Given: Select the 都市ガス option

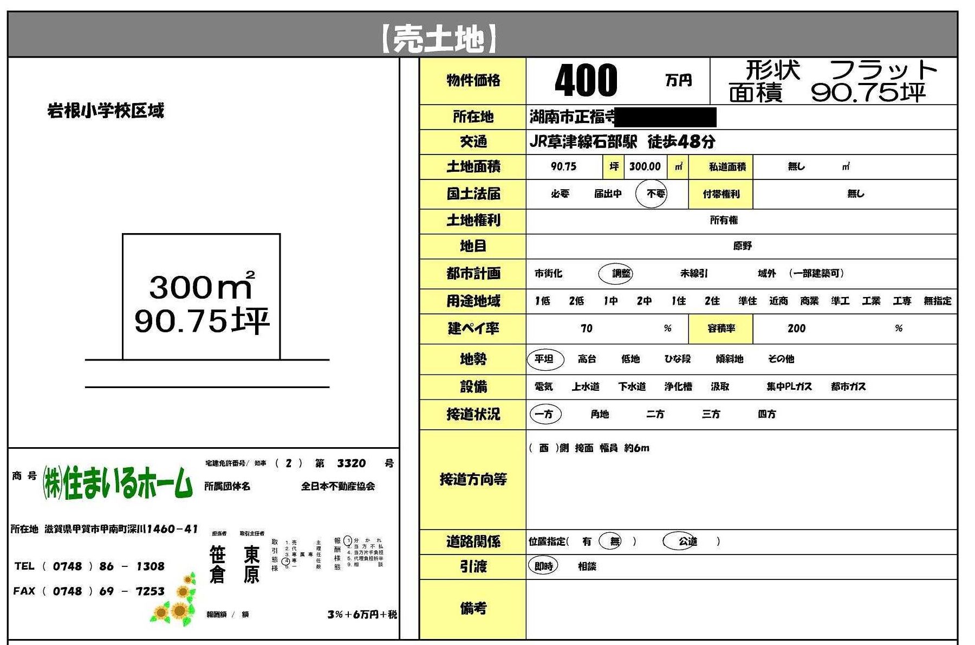Looking at the screenshot, I should click(848, 387).
